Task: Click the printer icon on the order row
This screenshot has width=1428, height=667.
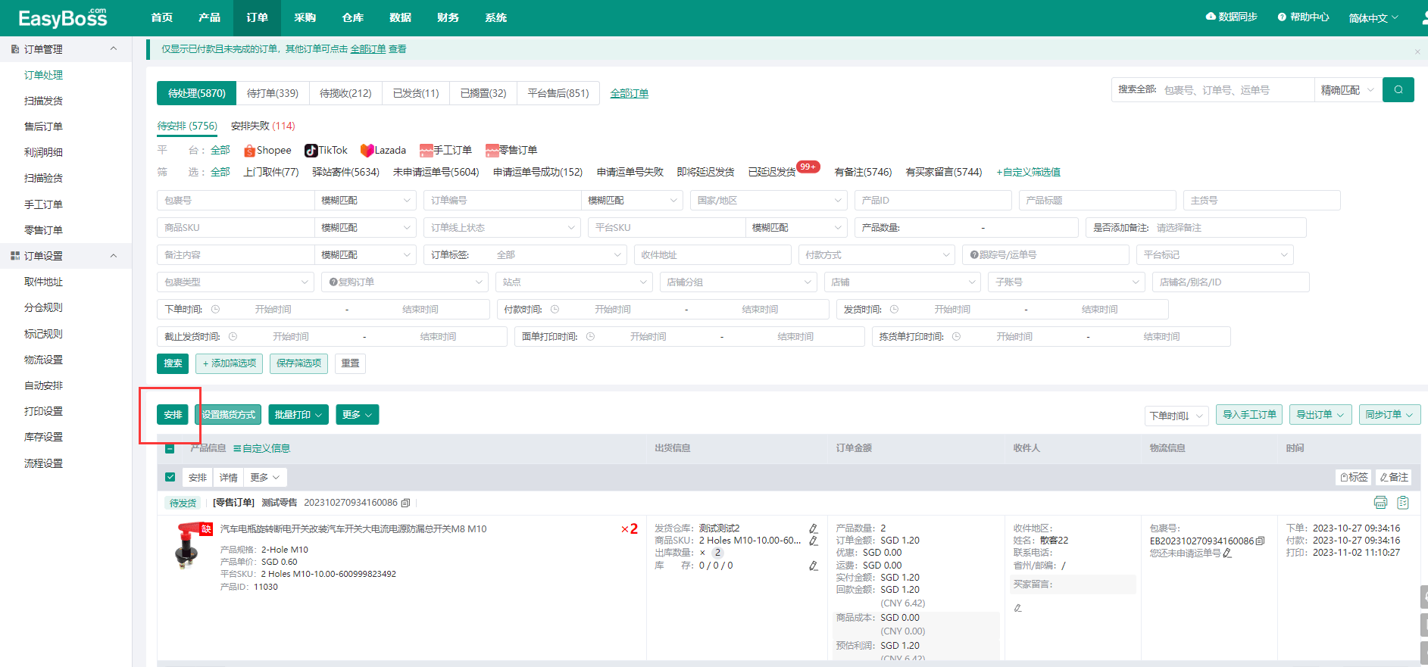Action: click(x=1380, y=503)
